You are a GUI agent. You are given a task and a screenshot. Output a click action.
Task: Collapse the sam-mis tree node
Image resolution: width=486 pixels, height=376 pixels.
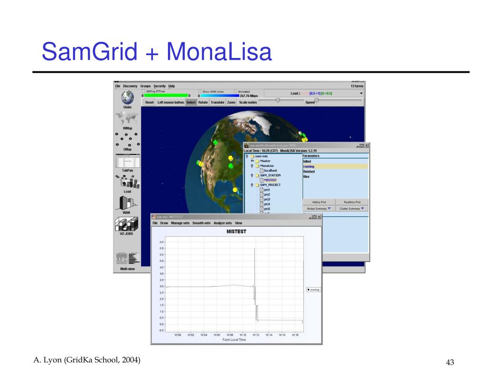[x=247, y=156]
